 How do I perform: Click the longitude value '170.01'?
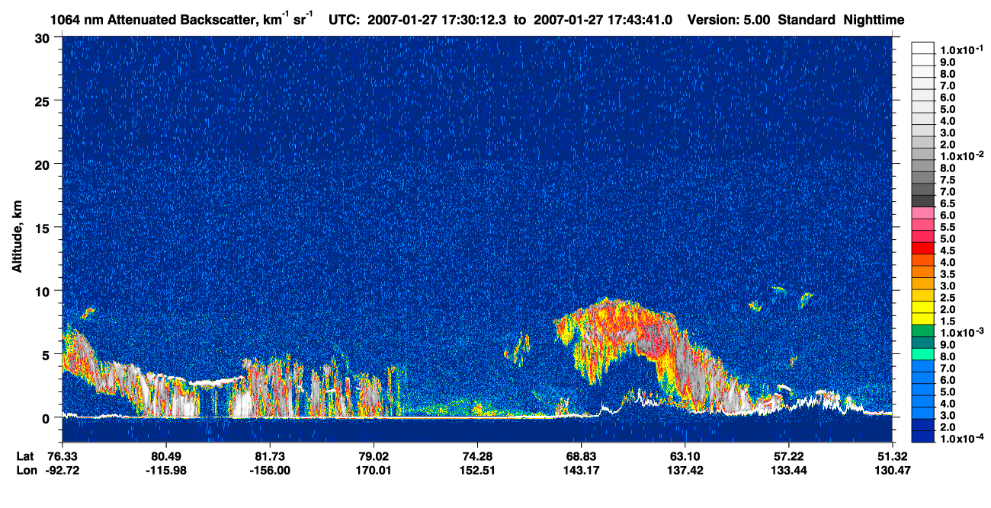coord(373,470)
